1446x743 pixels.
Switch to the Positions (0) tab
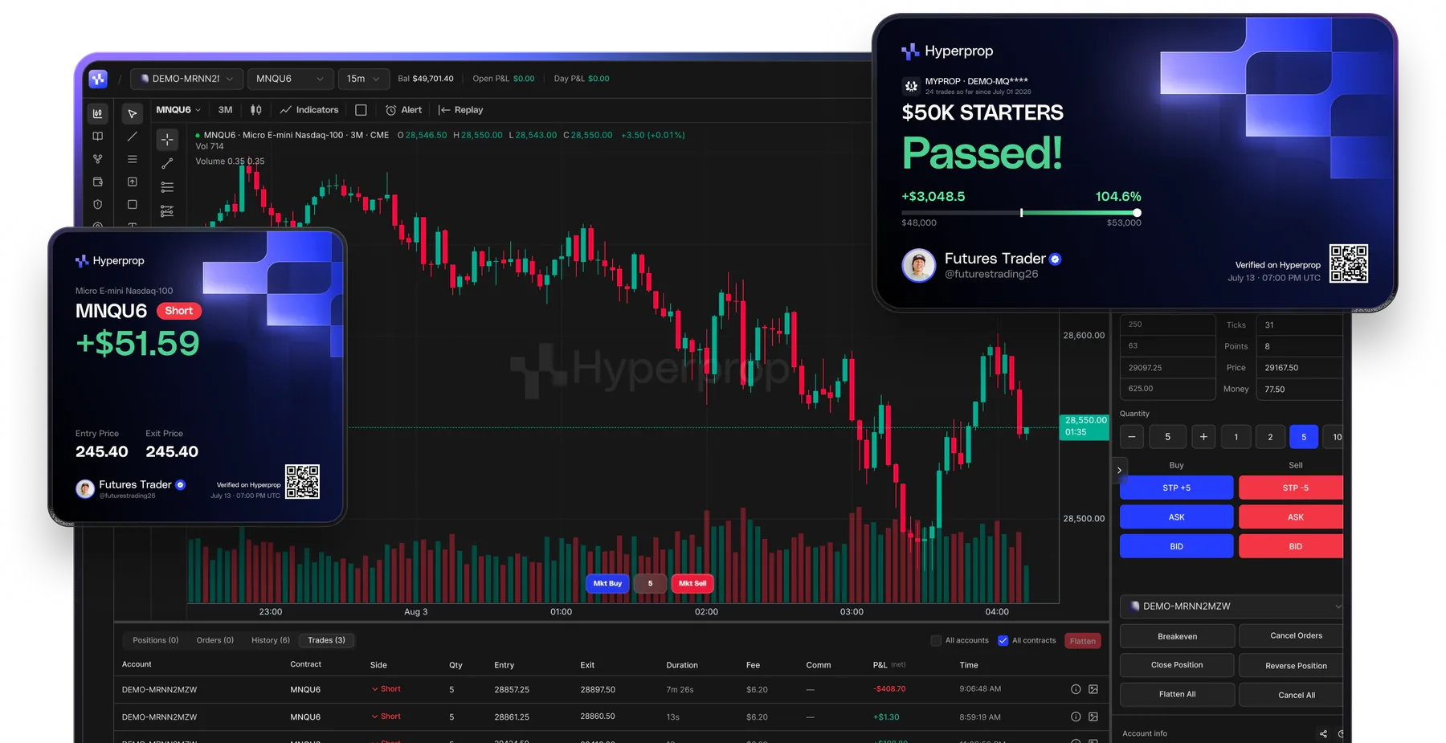155,640
